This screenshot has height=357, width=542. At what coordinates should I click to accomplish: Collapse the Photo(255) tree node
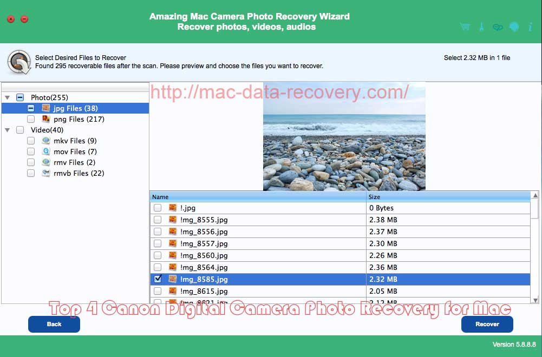click(x=7, y=97)
